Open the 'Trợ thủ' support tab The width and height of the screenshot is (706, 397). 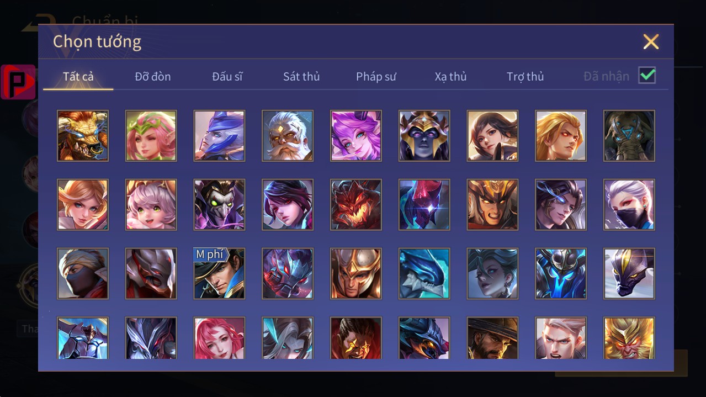[525, 77]
